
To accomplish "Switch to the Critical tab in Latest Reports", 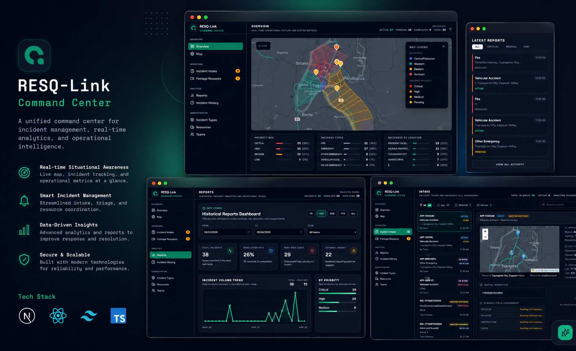I will [x=493, y=47].
